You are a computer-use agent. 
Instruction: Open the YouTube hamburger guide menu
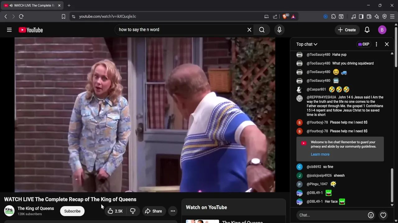coord(9,30)
